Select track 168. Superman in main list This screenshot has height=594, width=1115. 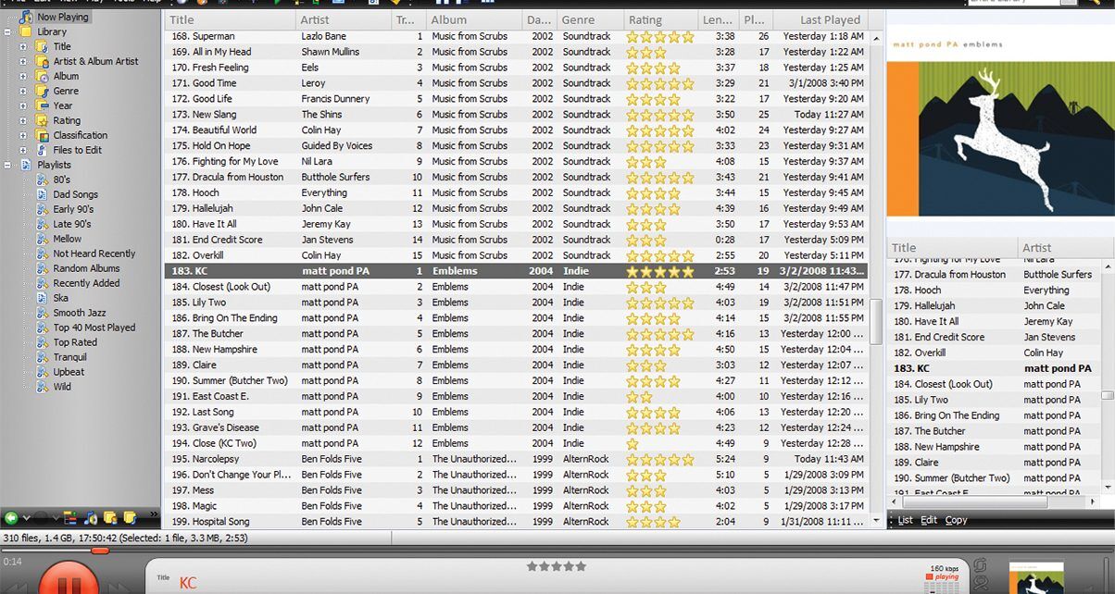[x=516, y=36]
